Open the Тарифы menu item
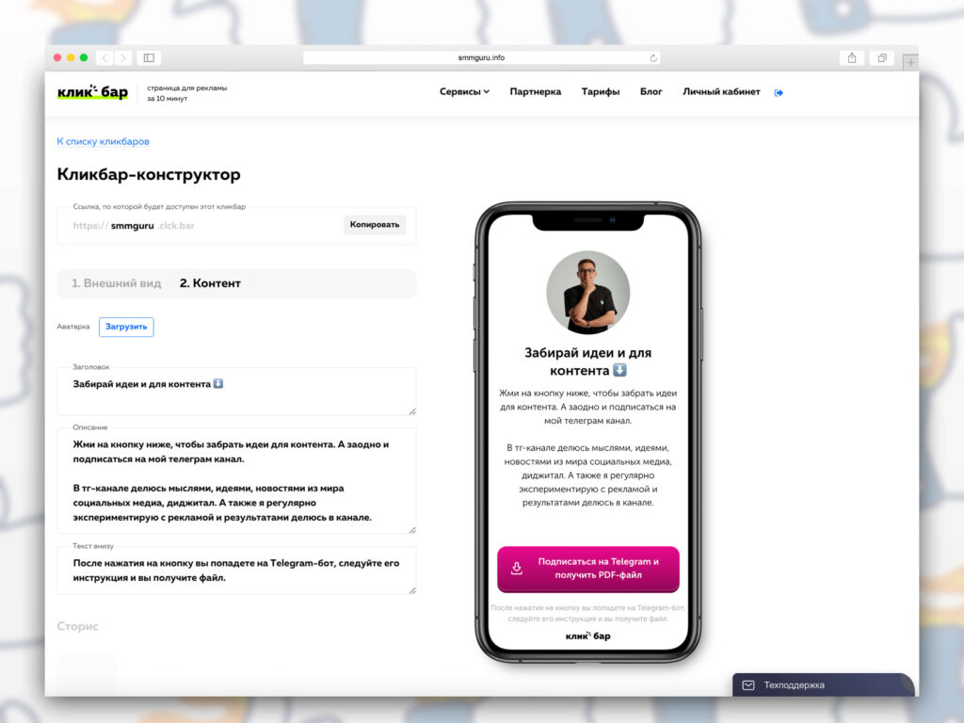 (x=601, y=91)
